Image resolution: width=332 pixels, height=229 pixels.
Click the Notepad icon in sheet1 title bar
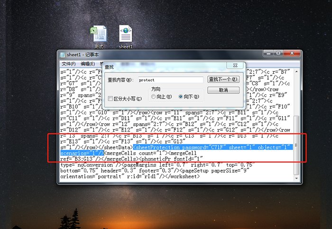63,55
